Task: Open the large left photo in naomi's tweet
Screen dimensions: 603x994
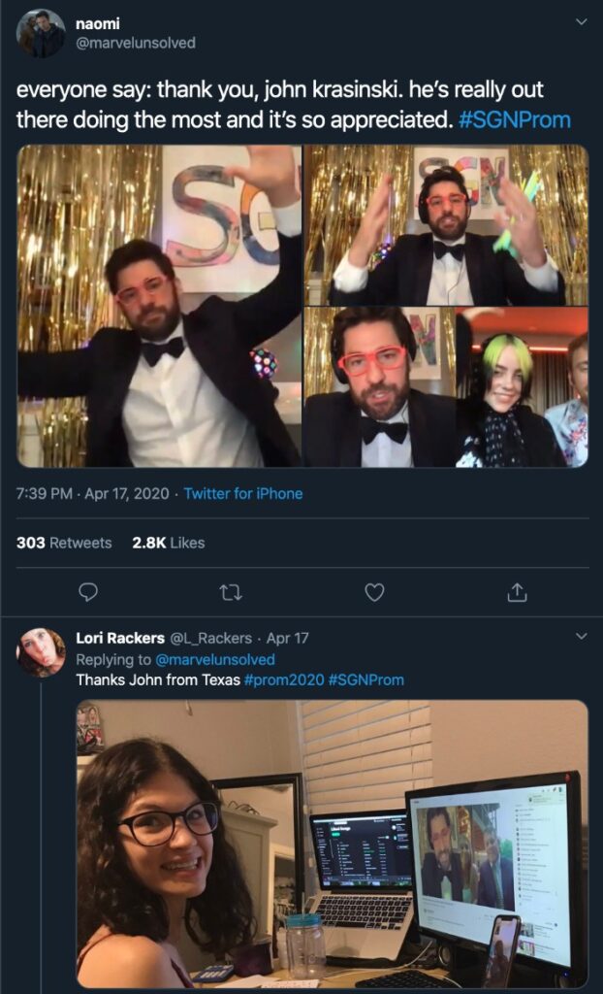Action: 159,306
